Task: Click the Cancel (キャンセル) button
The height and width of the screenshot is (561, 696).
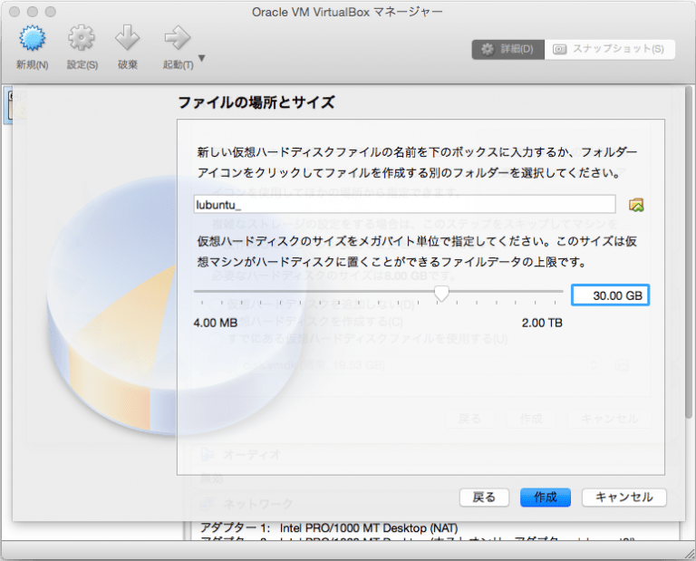Action: pyautogui.click(x=624, y=498)
